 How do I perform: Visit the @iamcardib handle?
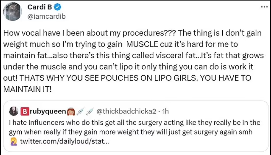click(47, 16)
